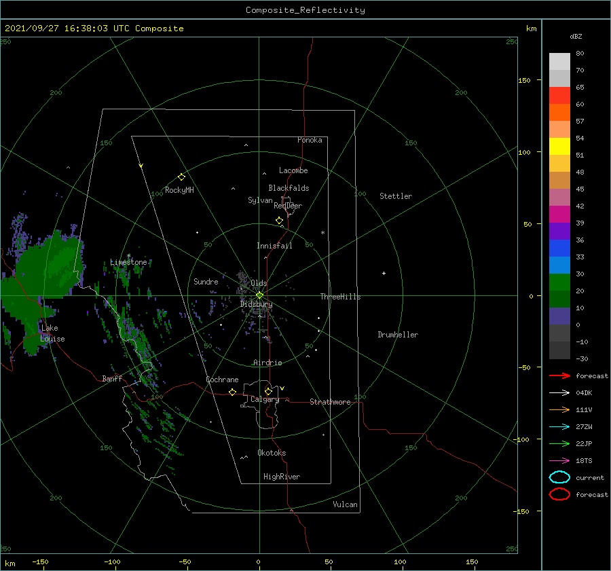Viewport: 611px width, 571px height.
Task: Click the Innisfail label
Action: pyautogui.click(x=274, y=246)
